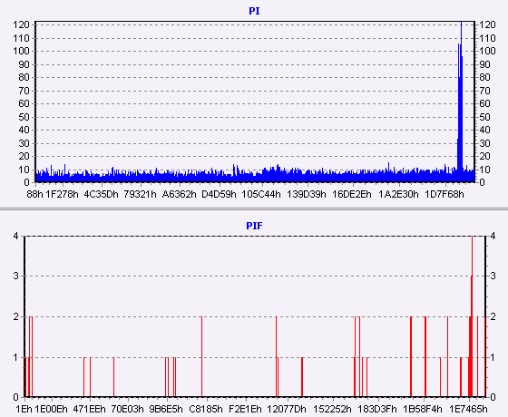Select the 105C44h axis label
Viewport: 508px width, 417px height.
(x=261, y=194)
